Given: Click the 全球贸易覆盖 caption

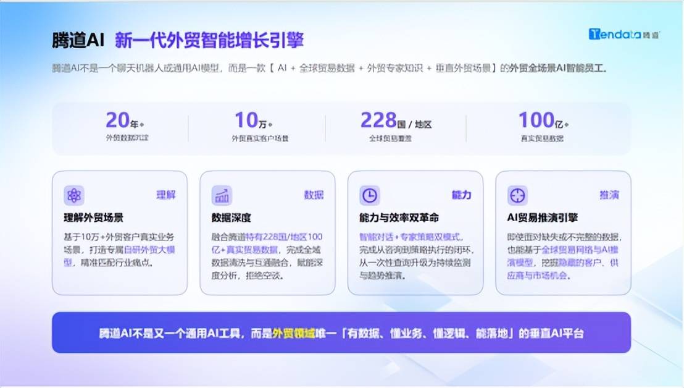Looking at the screenshot, I should coord(390,138).
